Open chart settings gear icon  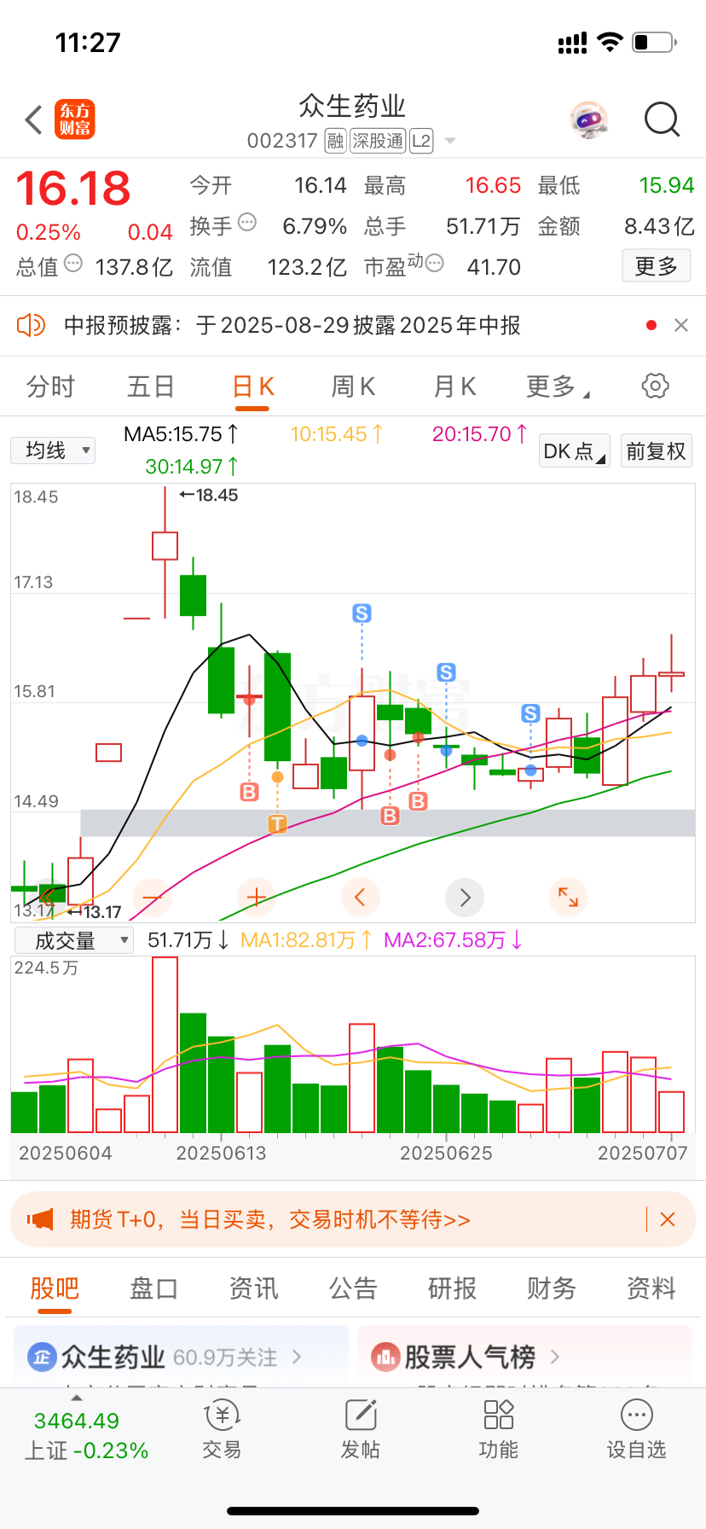pos(655,386)
